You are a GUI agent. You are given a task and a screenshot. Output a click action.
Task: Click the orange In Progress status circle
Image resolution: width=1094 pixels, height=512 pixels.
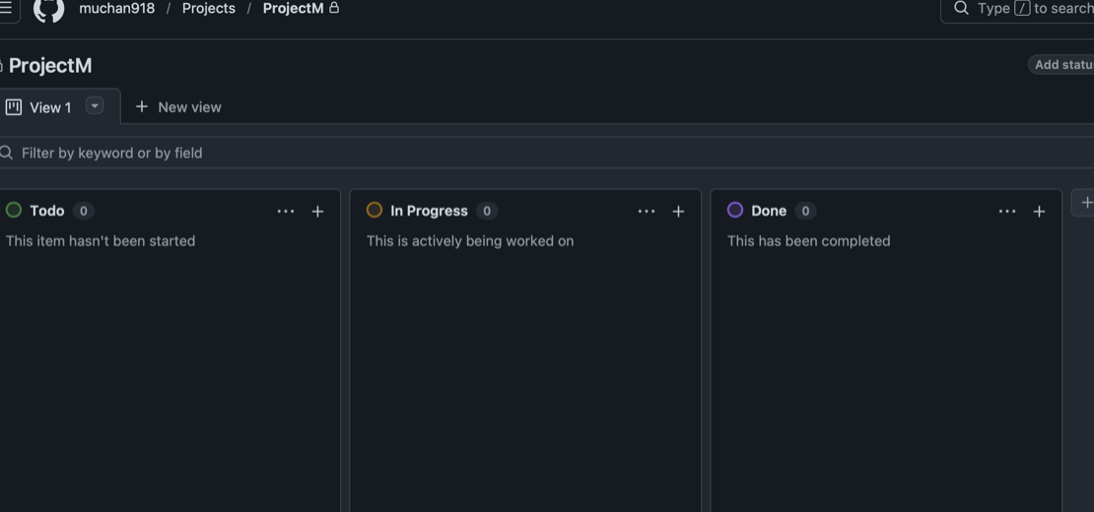coord(375,210)
